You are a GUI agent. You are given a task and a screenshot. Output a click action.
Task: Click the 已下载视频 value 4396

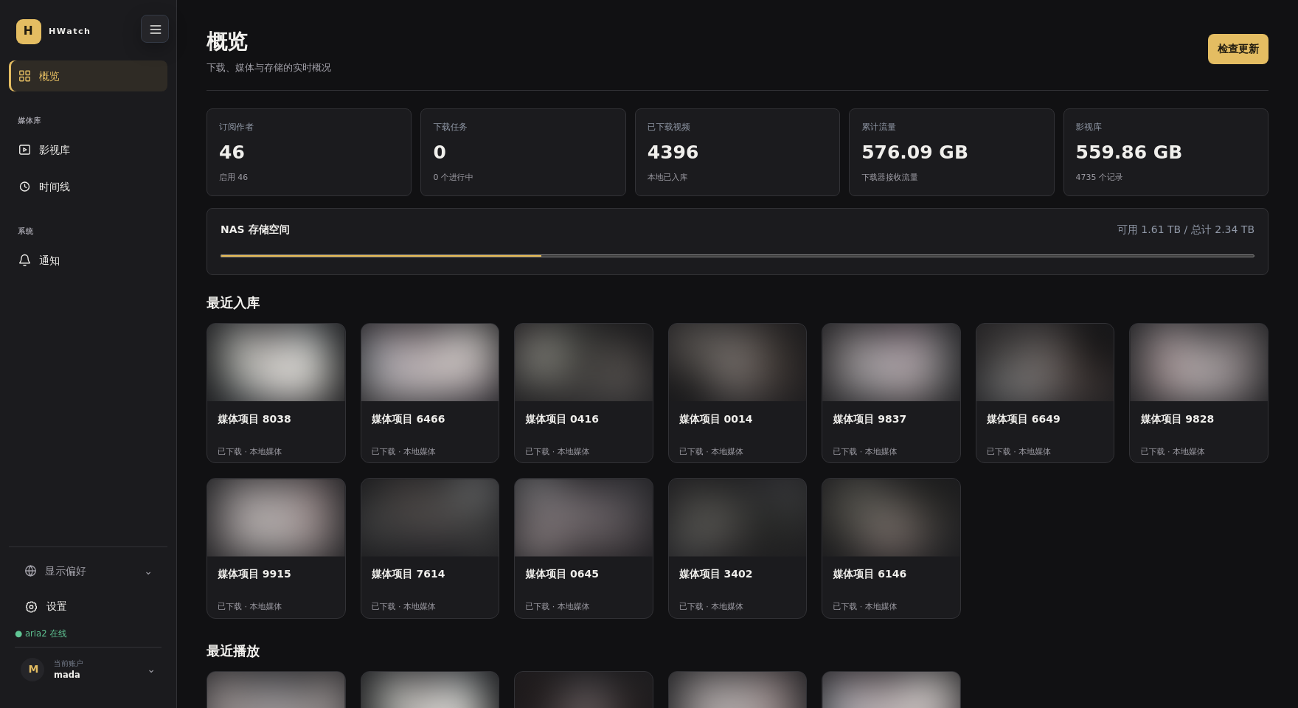click(x=673, y=152)
